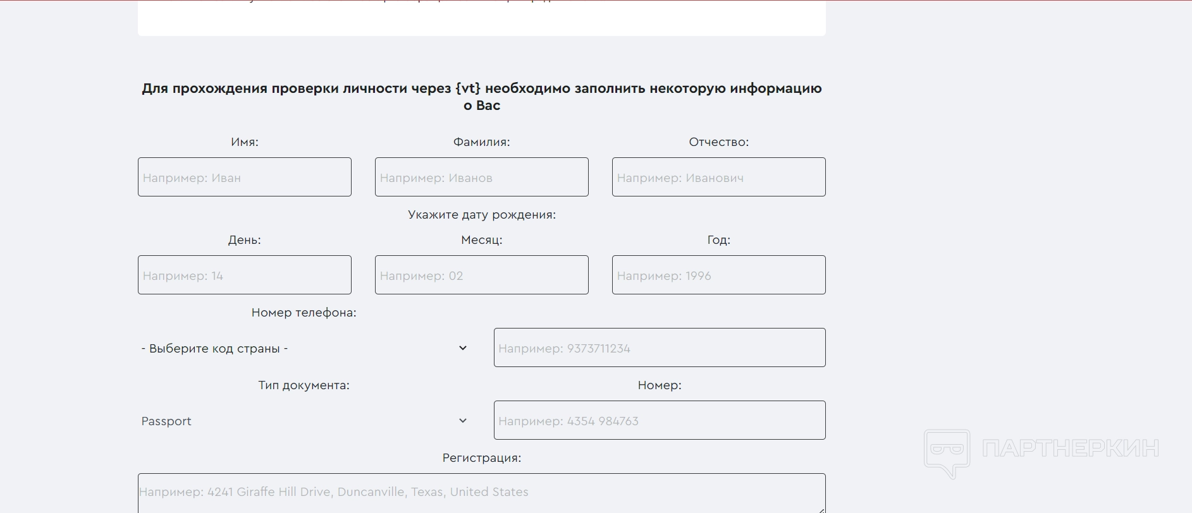Focus the Фамилия surname text box
This screenshot has width=1192, height=513.
481,177
